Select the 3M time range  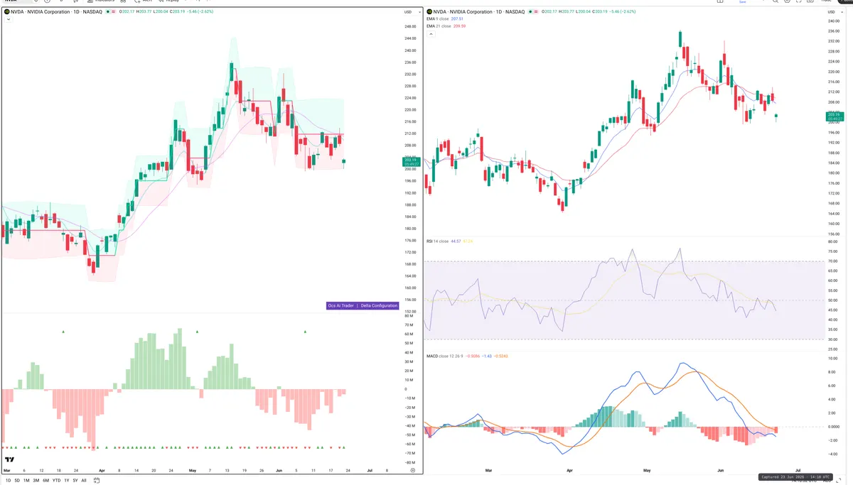pyautogui.click(x=36, y=480)
